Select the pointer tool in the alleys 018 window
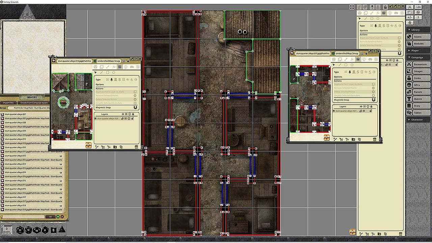432x243 pixels. [x=96, y=72]
